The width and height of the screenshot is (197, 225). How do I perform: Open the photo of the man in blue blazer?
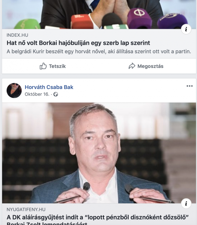pos(99,153)
